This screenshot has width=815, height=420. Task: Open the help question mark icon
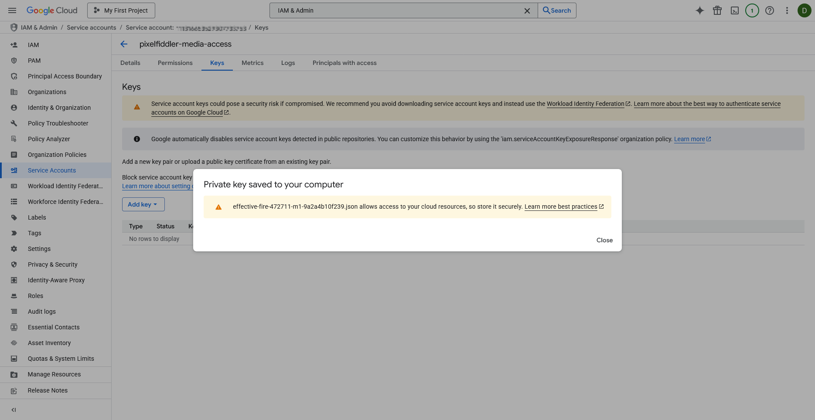click(770, 10)
